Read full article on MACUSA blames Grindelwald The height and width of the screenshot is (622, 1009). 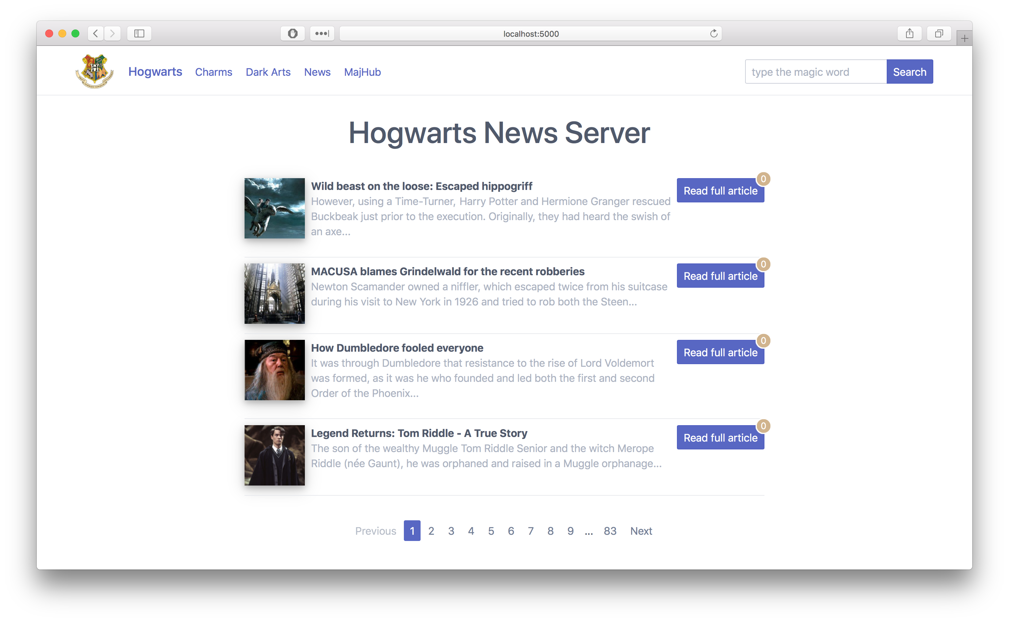pyautogui.click(x=720, y=276)
